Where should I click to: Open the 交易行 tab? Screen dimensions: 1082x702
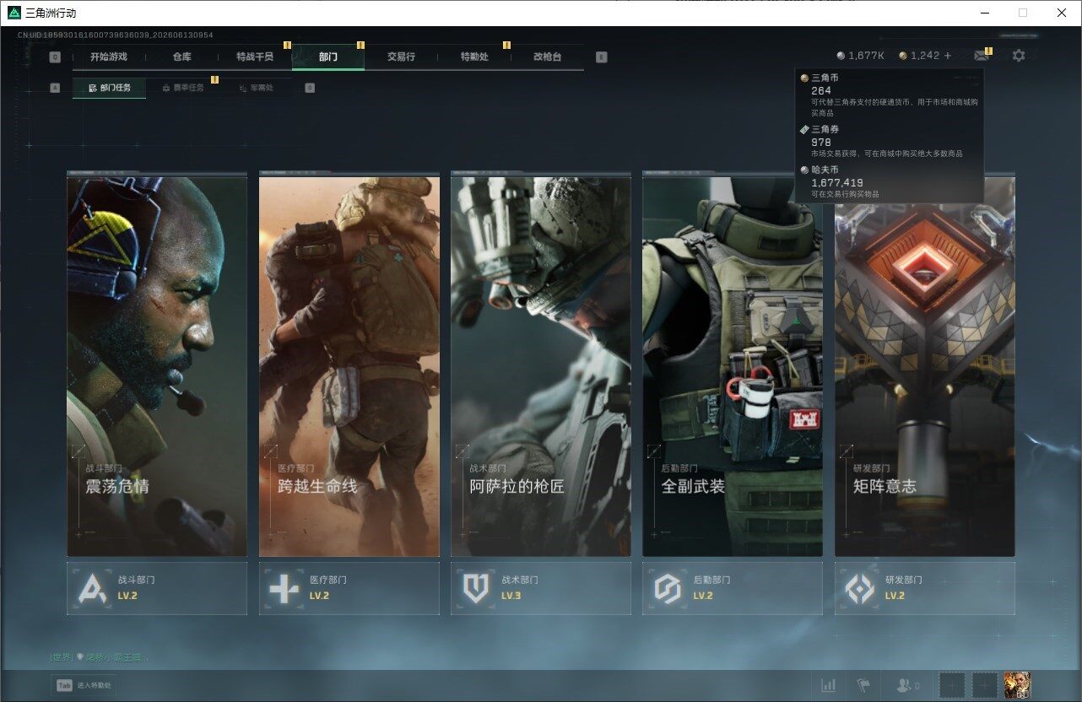coord(401,57)
